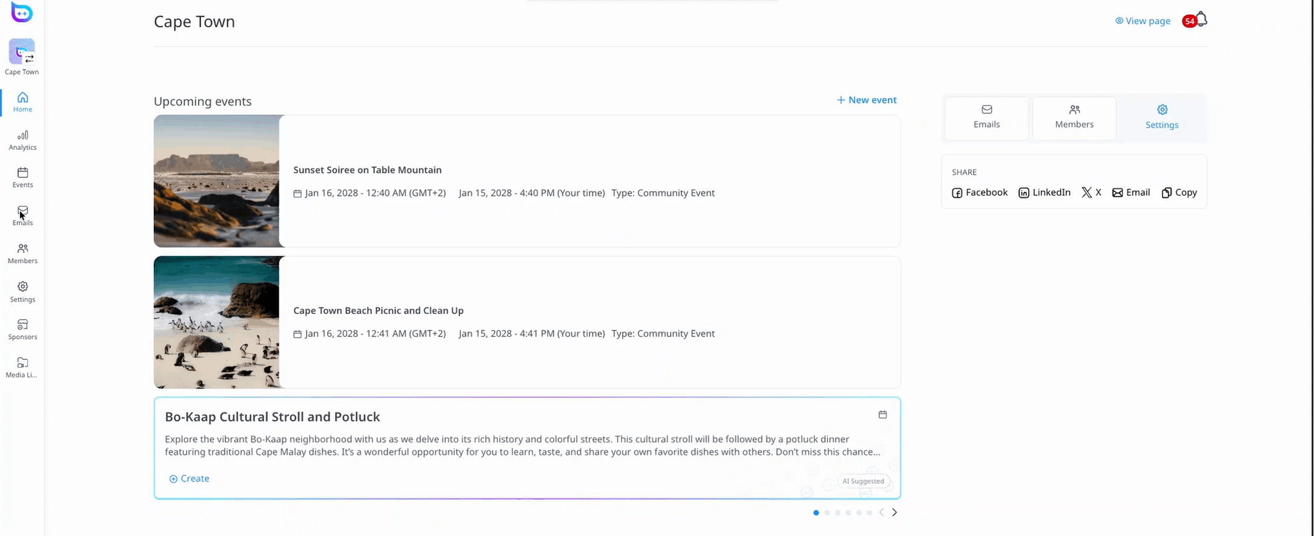Share on LinkedIn

coord(1044,192)
